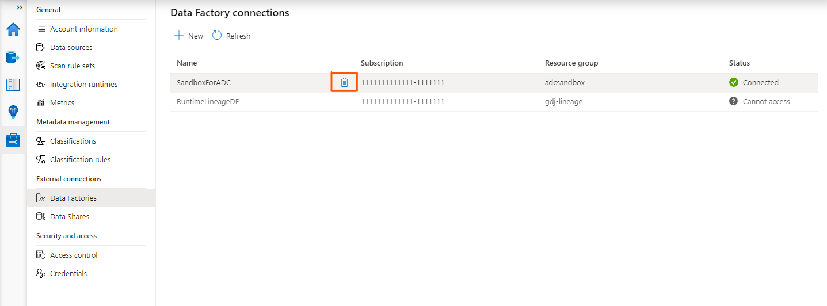The height and width of the screenshot is (306, 827).
Task: View Metrics page
Action: (62, 102)
